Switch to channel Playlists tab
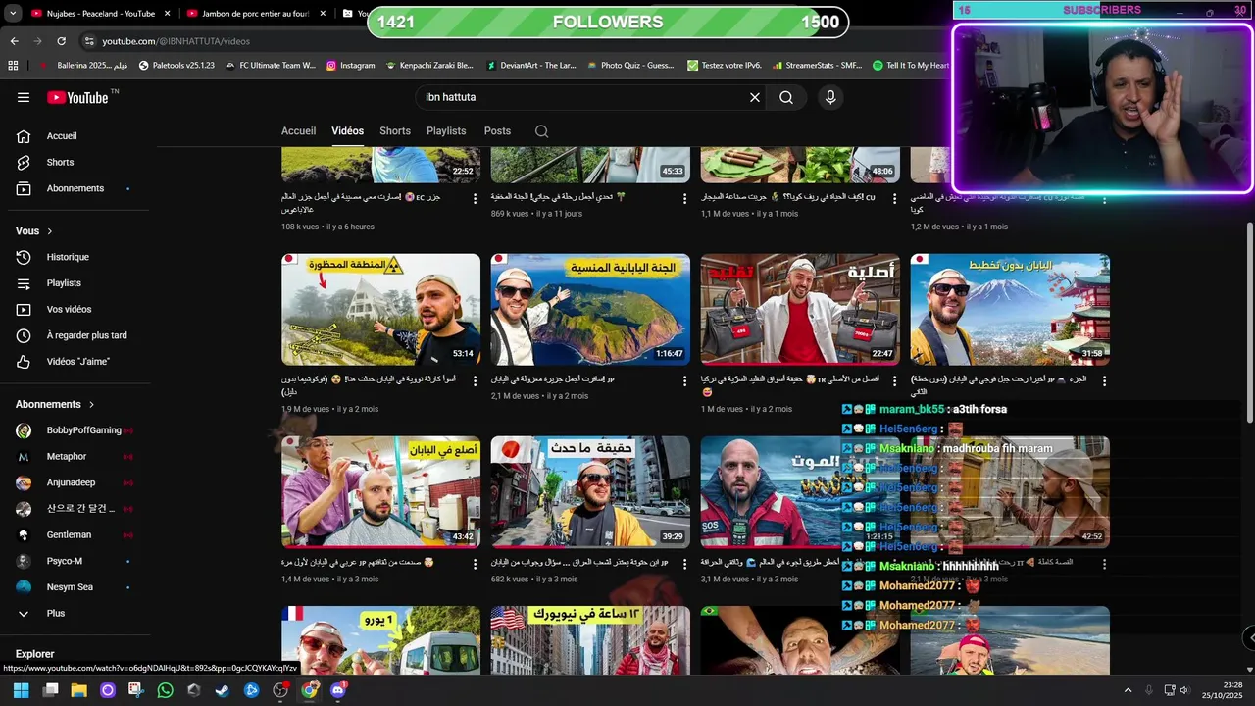The height and width of the screenshot is (706, 1255). (446, 131)
